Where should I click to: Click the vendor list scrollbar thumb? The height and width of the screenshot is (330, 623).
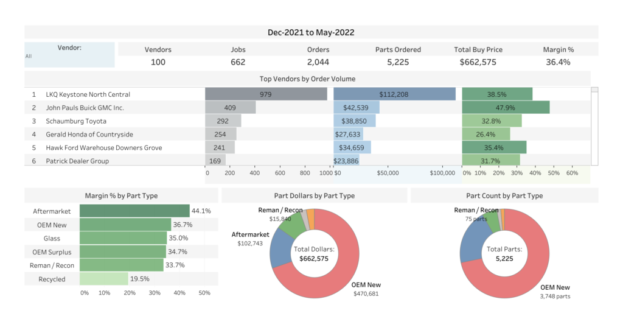[594, 90]
